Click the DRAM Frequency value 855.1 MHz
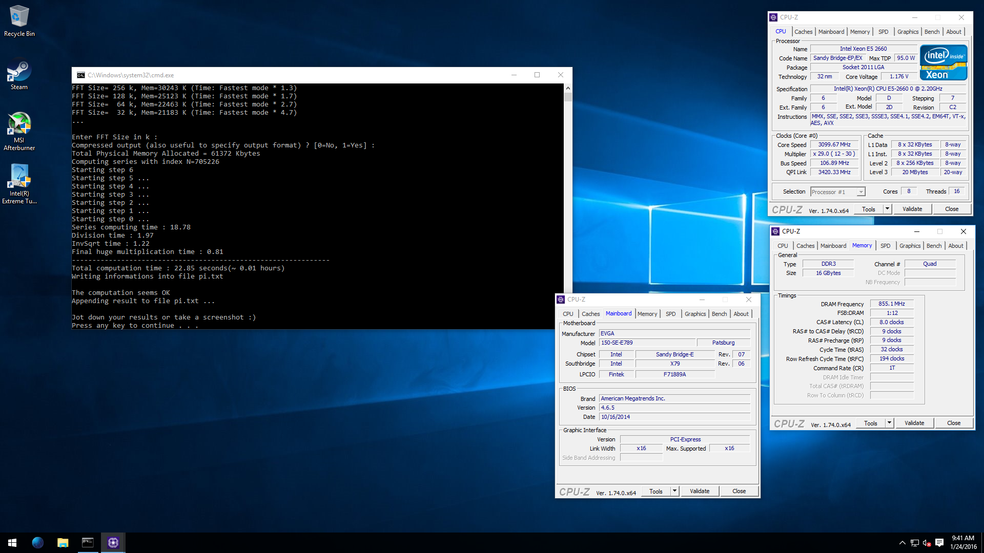 point(891,304)
